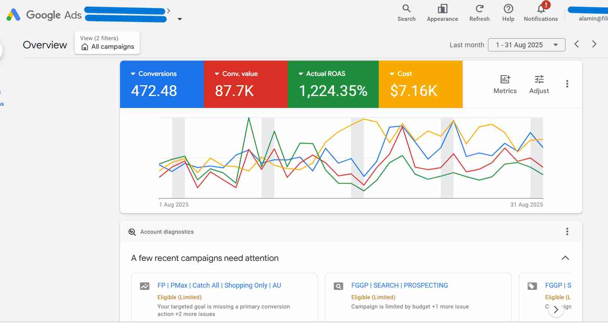Click the Google Ads logo
The height and width of the screenshot is (323, 608).
point(14,15)
